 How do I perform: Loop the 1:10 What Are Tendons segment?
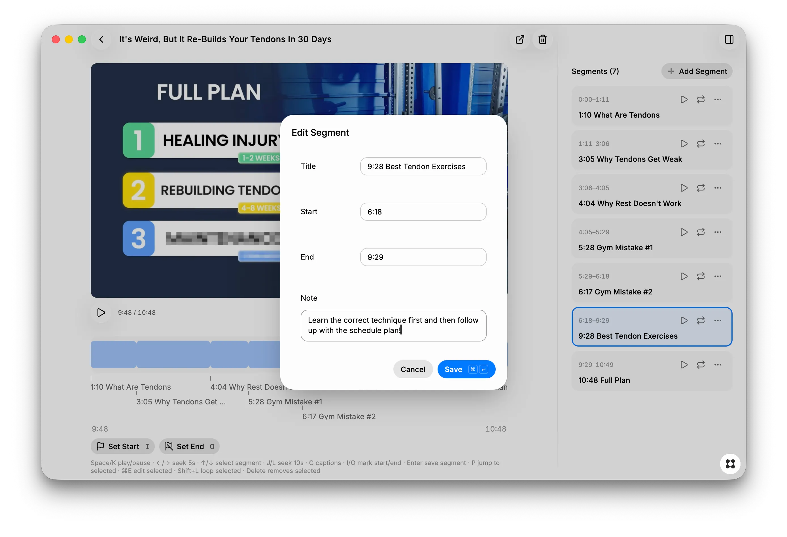click(701, 99)
